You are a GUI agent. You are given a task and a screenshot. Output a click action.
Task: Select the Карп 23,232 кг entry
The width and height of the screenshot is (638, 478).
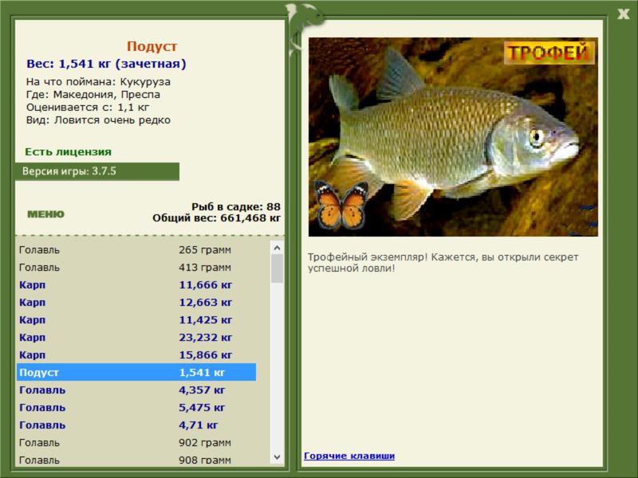pos(136,337)
